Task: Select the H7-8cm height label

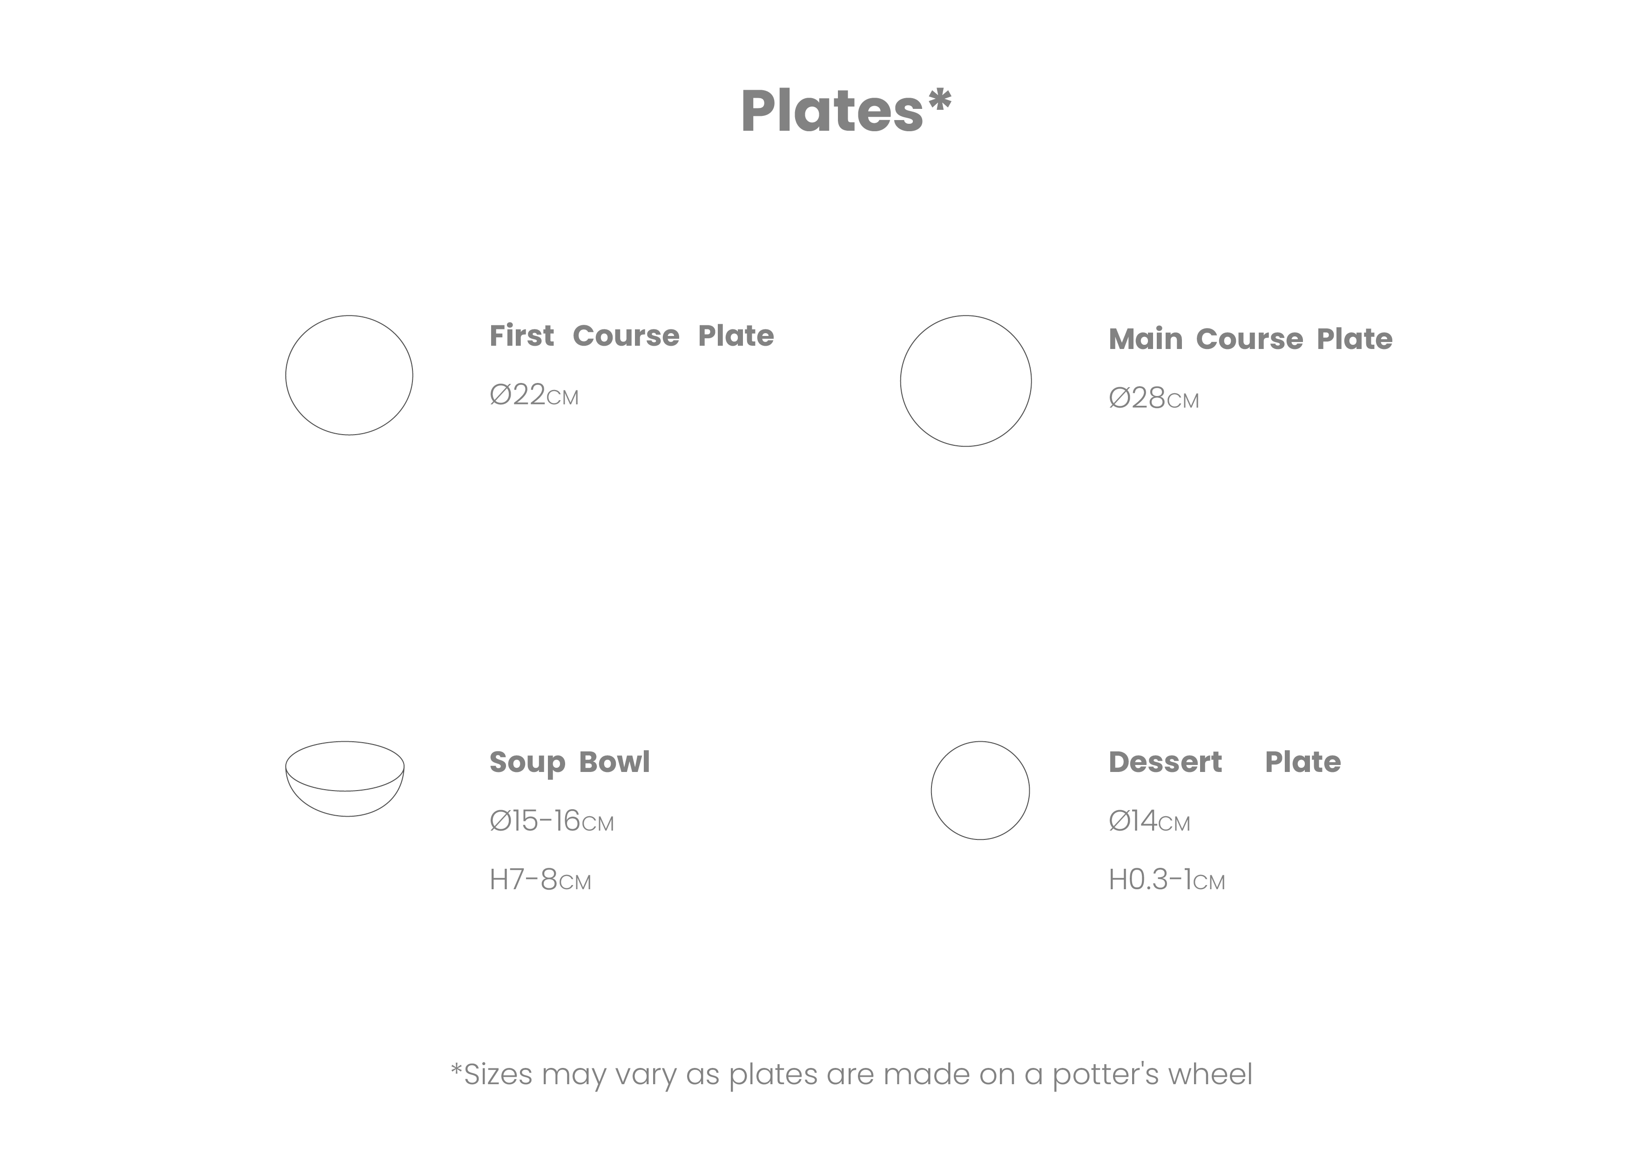Action: pos(540,880)
